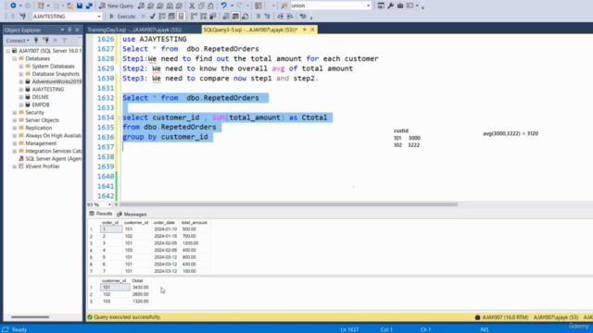This screenshot has width=593, height=333.
Task: Select Database Snapshots folder
Action: pyautogui.click(x=56, y=74)
